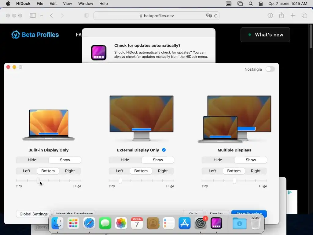Click the Global Settings button

[x=34, y=214]
